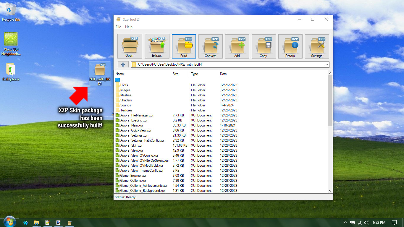Click inside the folder path field

[x=230, y=64]
